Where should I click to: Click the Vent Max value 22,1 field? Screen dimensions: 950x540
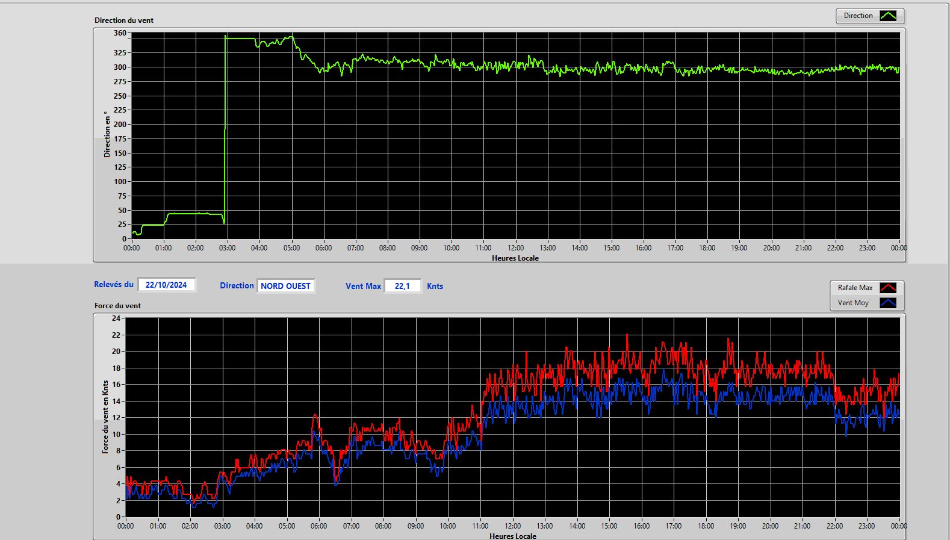click(403, 286)
